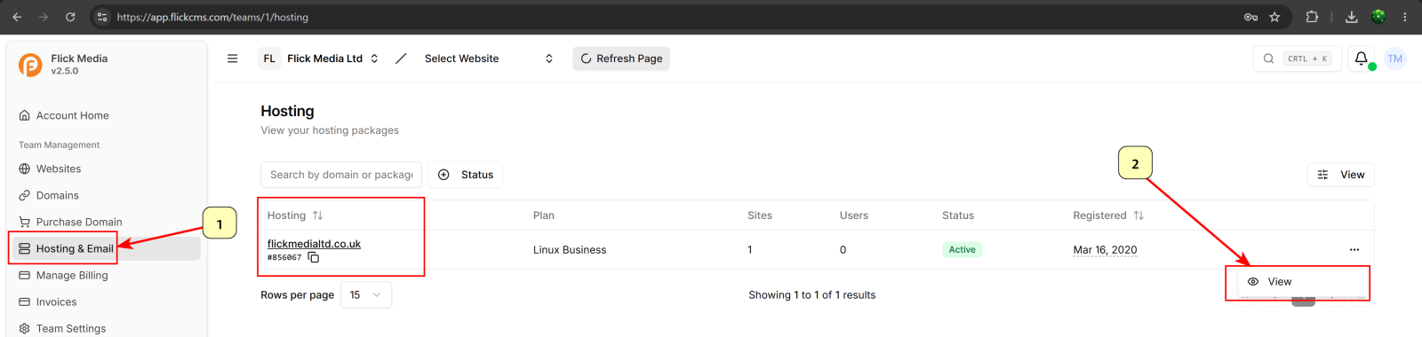
Task: Open row actions three-dot menu
Action: (x=1354, y=250)
